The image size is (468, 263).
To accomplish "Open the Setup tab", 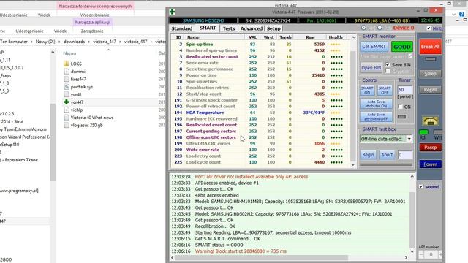I will click(273, 28).
